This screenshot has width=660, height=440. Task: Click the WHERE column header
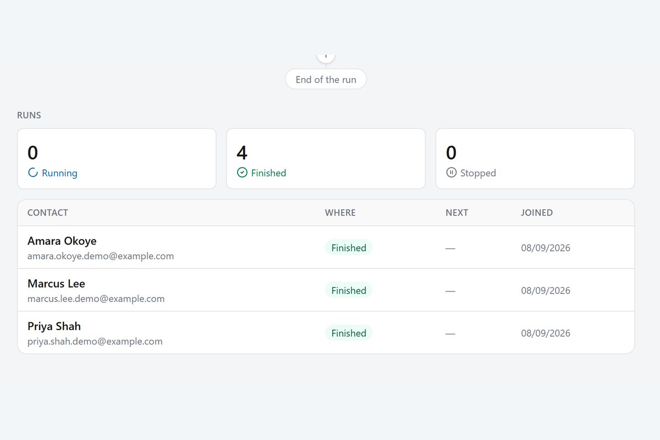340,212
